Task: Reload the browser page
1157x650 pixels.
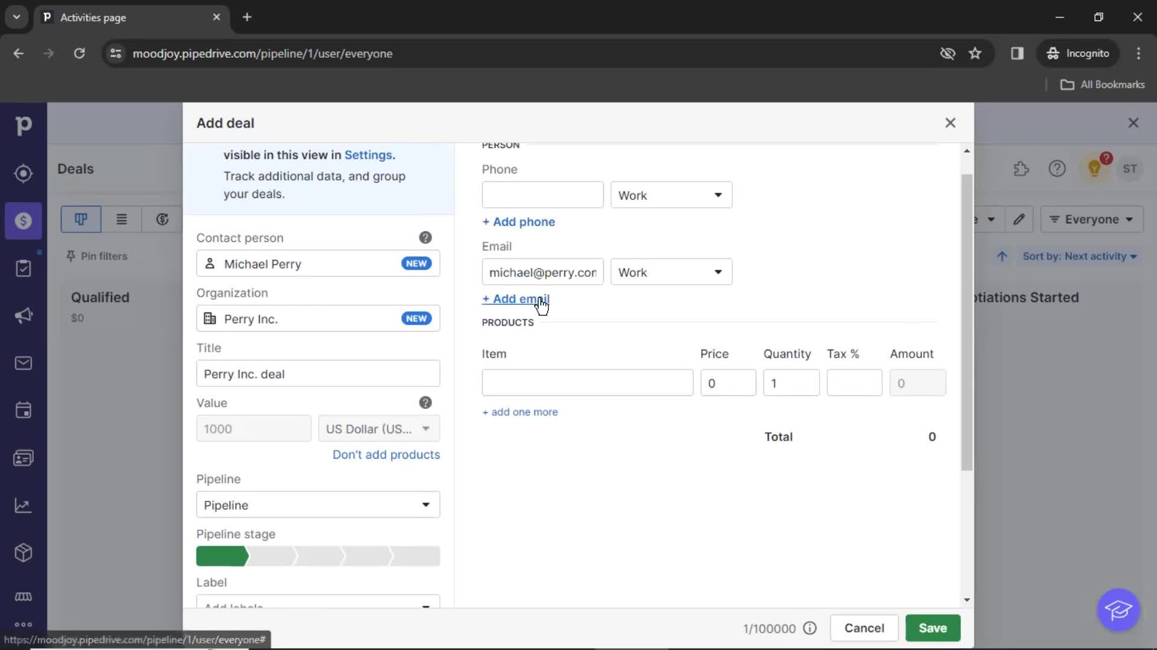Action: (x=79, y=54)
